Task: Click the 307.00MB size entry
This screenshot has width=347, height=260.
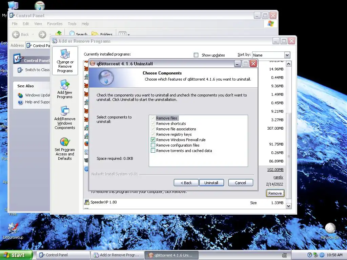Action: [x=275, y=128]
